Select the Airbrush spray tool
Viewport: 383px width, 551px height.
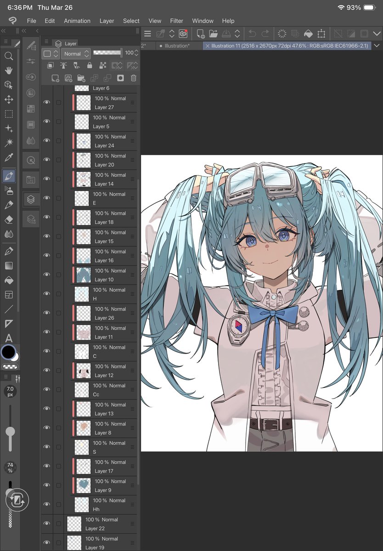(x=8, y=190)
